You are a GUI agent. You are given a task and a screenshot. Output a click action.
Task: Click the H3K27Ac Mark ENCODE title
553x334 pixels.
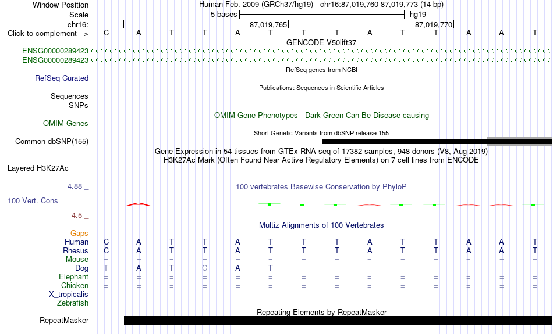[321, 160]
